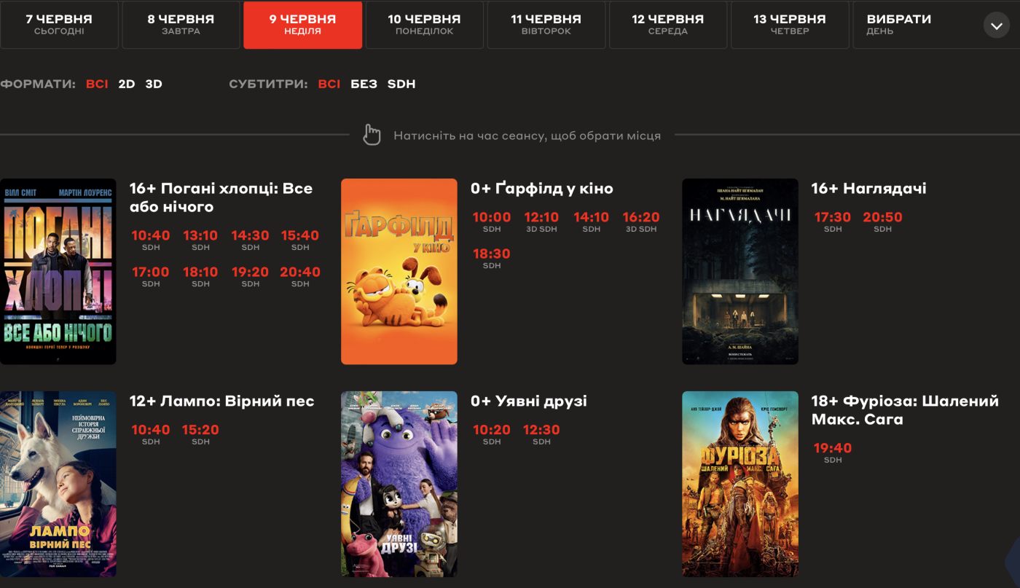Screen dimensions: 1020x588
Task: Open the Ґарфілд у кіно poster
Action: coord(399,271)
